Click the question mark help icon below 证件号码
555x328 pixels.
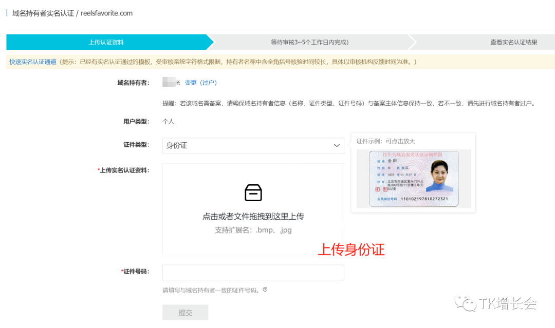tap(265, 290)
